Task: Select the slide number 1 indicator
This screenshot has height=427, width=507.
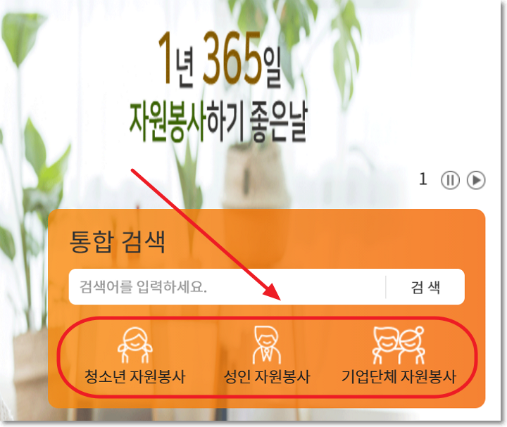Action: pyautogui.click(x=423, y=179)
